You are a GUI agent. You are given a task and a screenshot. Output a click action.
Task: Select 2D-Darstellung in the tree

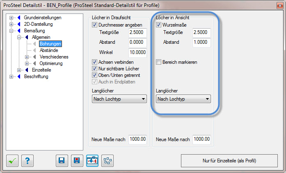[38, 24]
